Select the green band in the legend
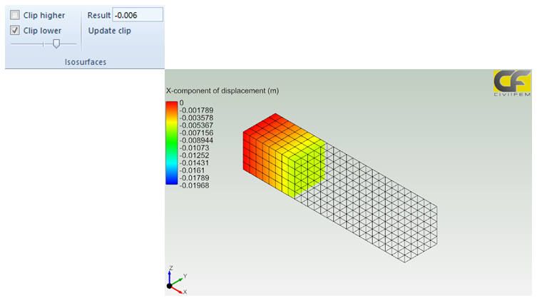537x303 pixels. point(171,146)
